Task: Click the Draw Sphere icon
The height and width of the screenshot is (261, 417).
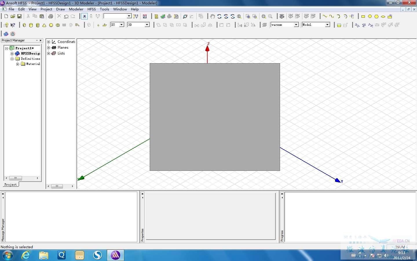Action: pos(51,25)
